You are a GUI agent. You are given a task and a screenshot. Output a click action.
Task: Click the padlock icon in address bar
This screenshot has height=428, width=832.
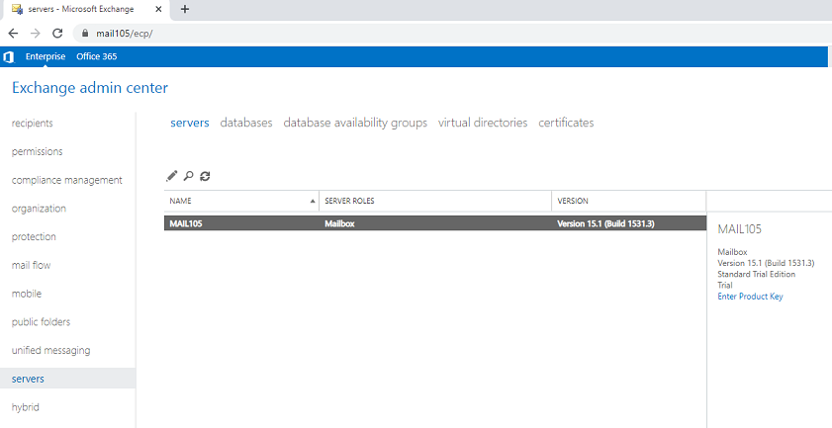click(x=84, y=34)
